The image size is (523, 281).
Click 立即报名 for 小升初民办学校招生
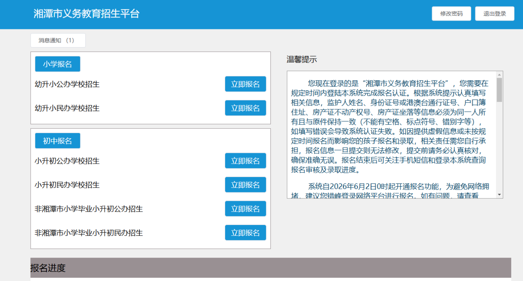click(245, 185)
